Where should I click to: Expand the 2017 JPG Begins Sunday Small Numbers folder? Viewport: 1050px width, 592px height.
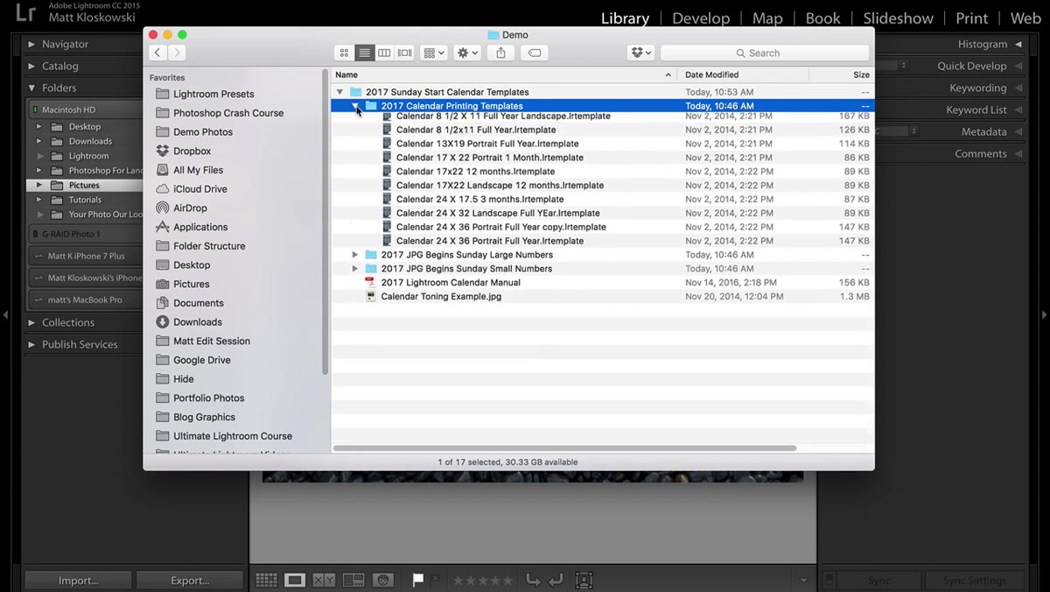click(x=355, y=269)
